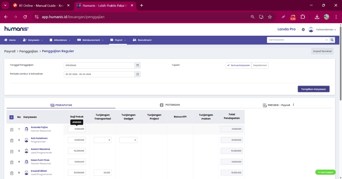Screen dimensions: 342x179
Task: Reload the page in browser
Action: [x=25, y=17]
